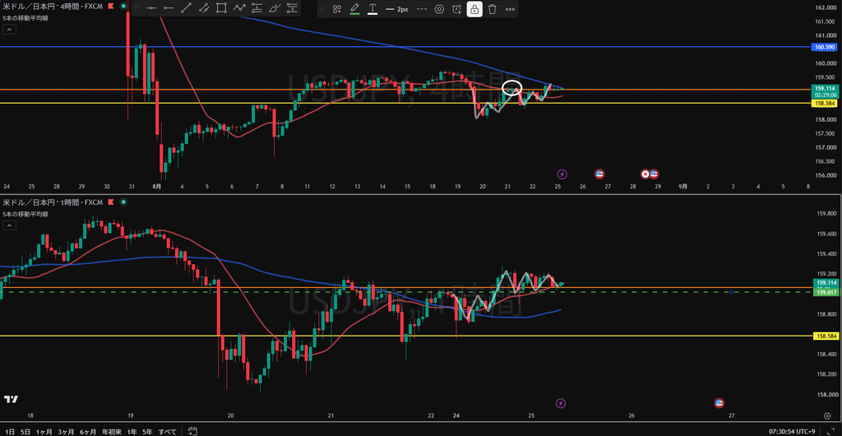Pick the trend line drawing tool
Screen dimensions: 842x436
click(186, 8)
